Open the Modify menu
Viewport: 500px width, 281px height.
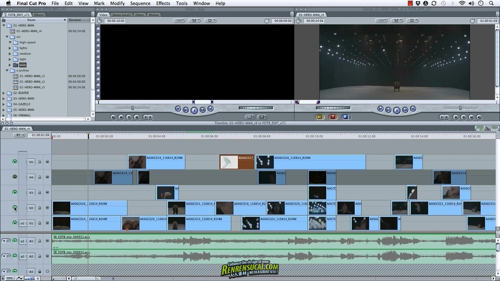pos(117,4)
